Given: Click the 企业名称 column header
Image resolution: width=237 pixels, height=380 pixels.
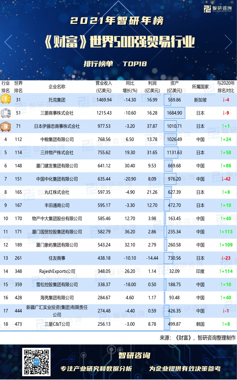Looking at the screenshot, I should click(57, 87).
